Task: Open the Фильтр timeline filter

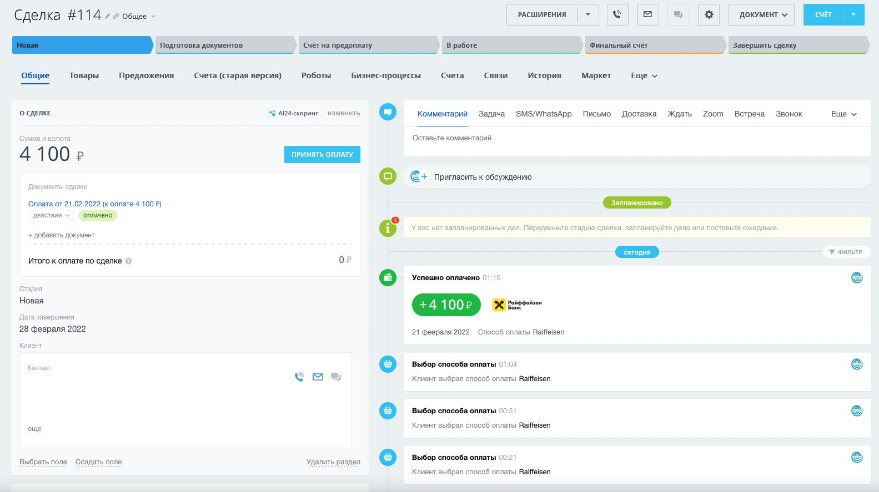Action: coord(846,252)
